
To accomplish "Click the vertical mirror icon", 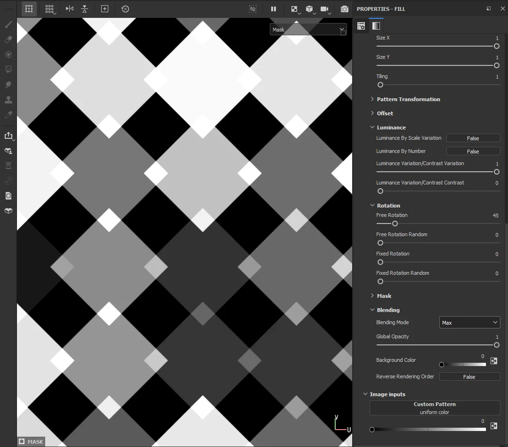I will pos(84,9).
